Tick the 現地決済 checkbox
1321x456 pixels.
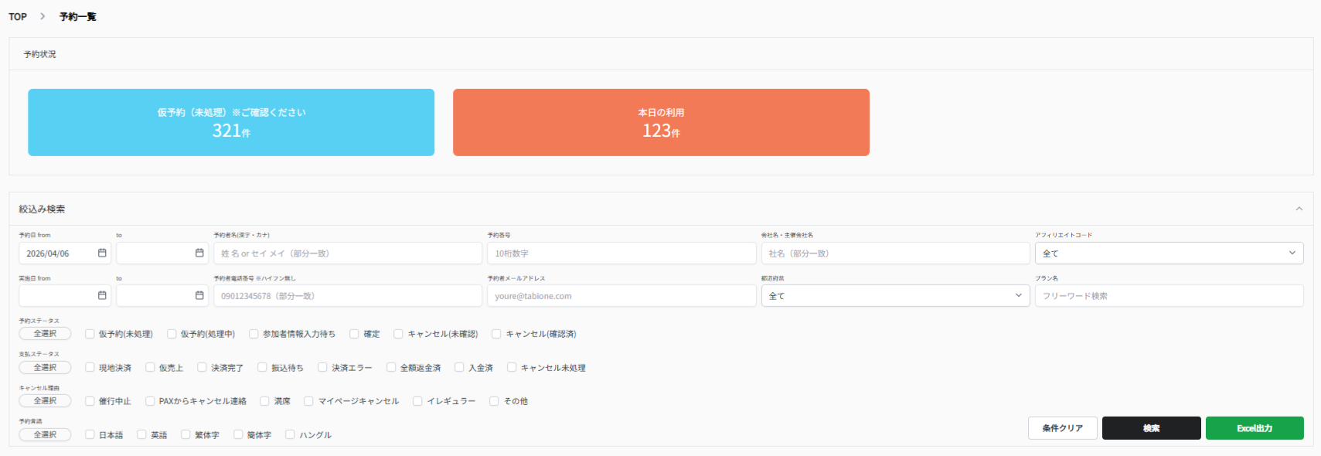pyautogui.click(x=90, y=368)
